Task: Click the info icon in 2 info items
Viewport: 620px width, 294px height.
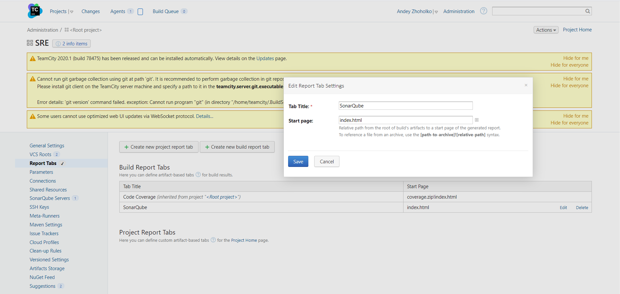Action: pos(58,44)
